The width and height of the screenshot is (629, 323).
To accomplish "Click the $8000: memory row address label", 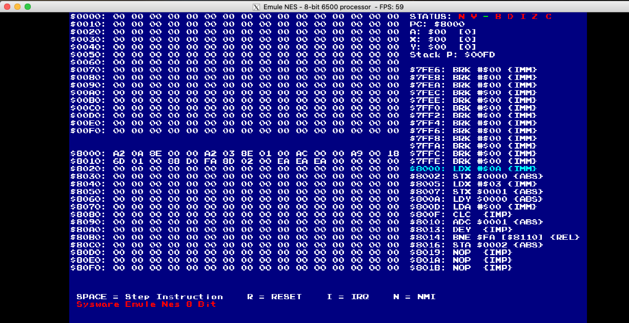I will [x=88, y=154].
